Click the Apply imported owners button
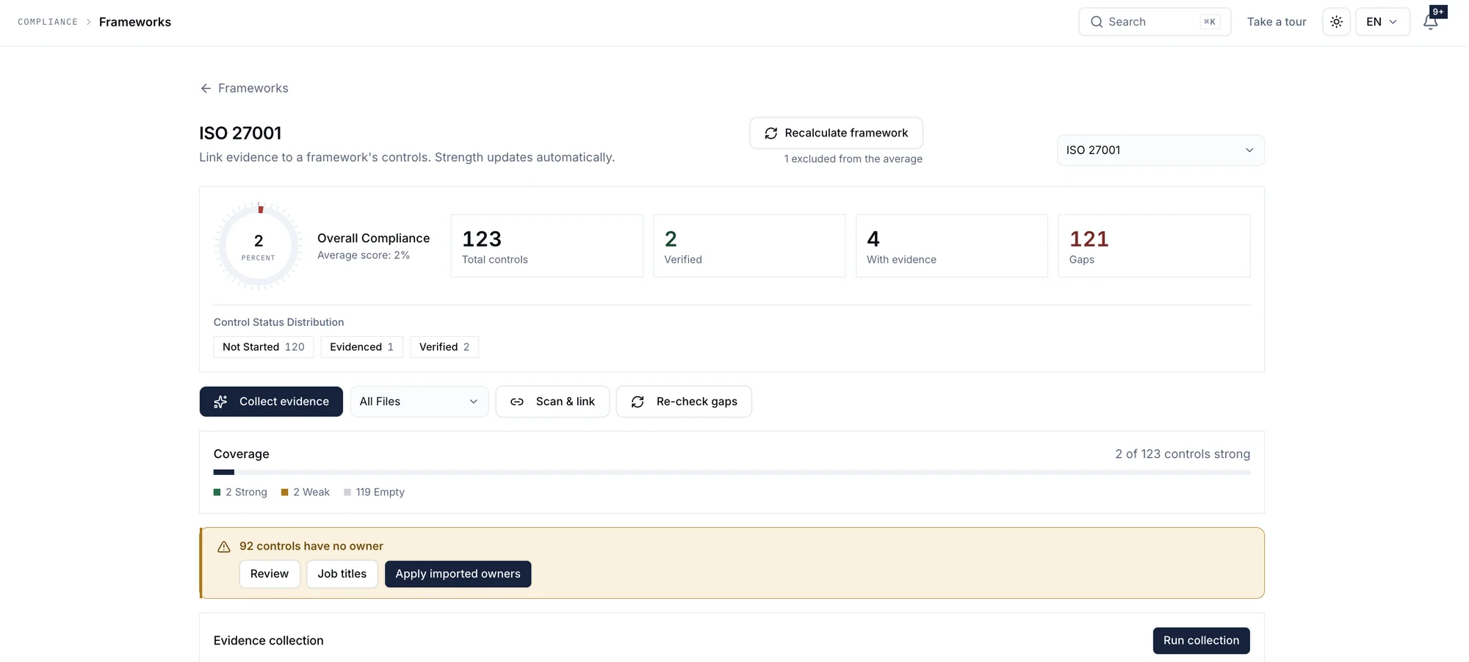 [458, 574]
